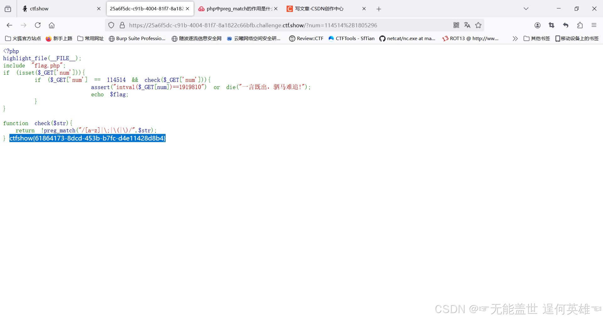603x319 pixels.
Task: Go back to previous page
Action: click(x=9, y=25)
